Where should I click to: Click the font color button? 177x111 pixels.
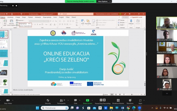point(54,24)
